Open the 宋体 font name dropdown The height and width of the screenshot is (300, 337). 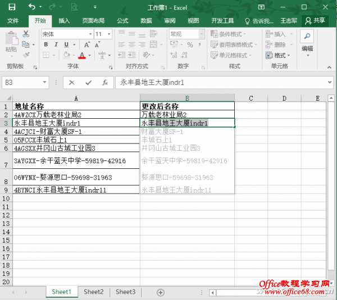90,34
